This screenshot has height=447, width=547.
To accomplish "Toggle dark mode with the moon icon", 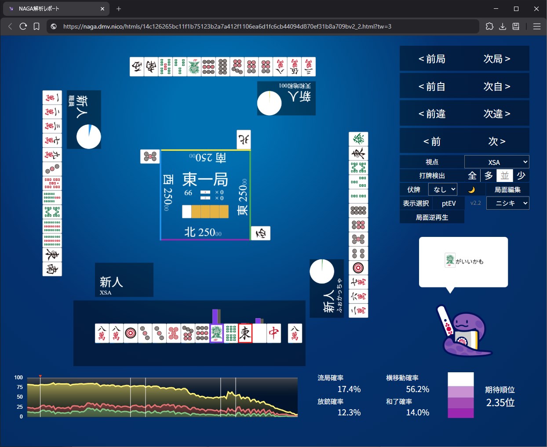I will coord(471,189).
